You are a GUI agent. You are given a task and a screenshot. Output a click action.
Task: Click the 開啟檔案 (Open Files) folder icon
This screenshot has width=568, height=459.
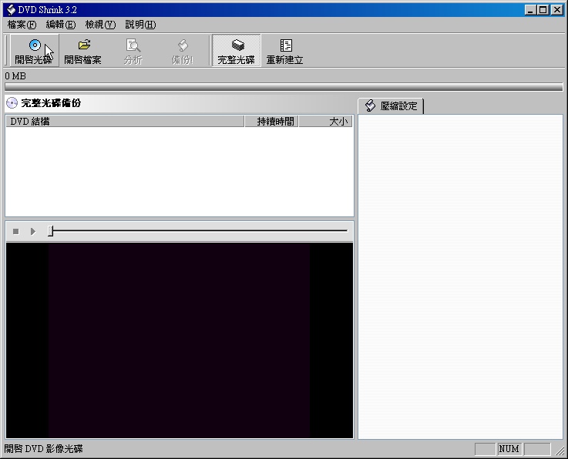pos(84,45)
